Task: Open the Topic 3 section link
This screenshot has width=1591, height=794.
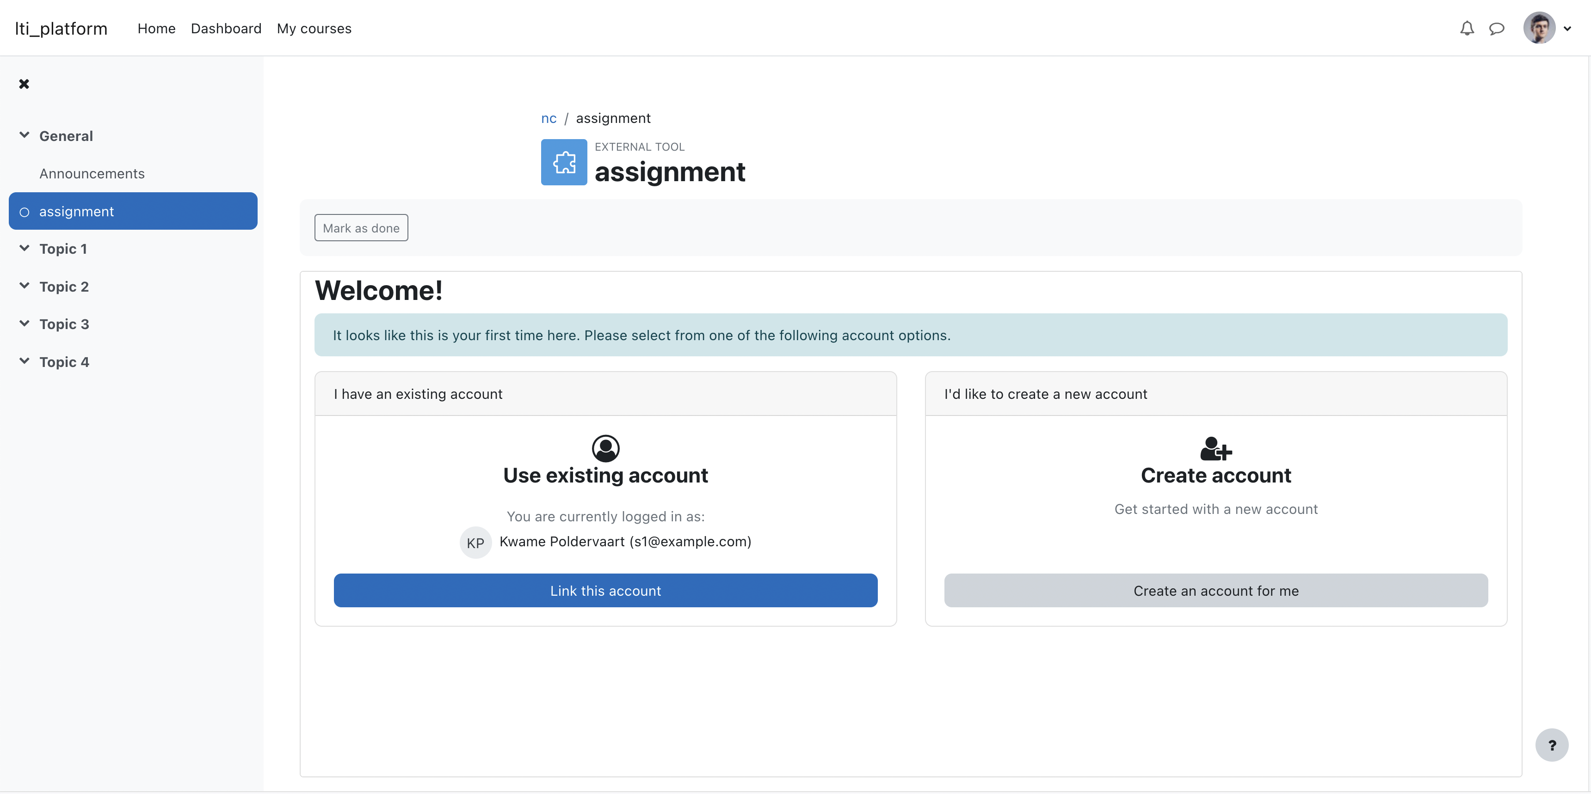Action: [x=64, y=324]
